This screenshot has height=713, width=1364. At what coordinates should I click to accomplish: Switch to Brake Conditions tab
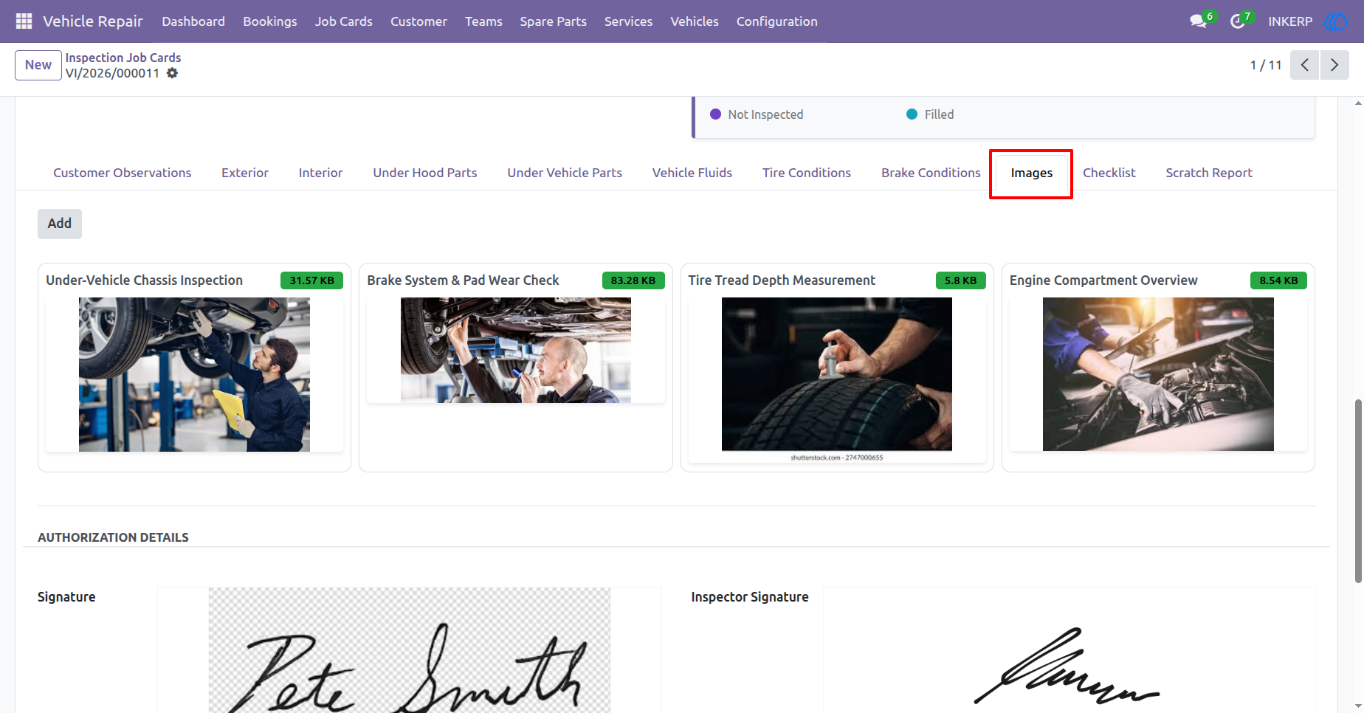pyautogui.click(x=931, y=173)
